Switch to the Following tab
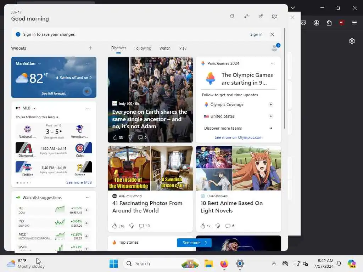This screenshot has height=272, width=363. (143, 48)
